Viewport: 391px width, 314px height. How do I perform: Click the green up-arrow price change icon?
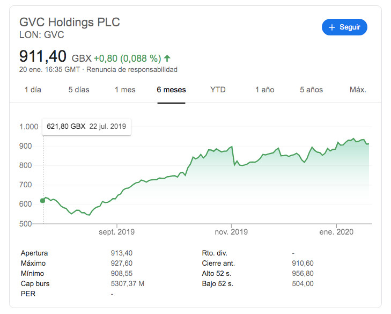tap(167, 59)
